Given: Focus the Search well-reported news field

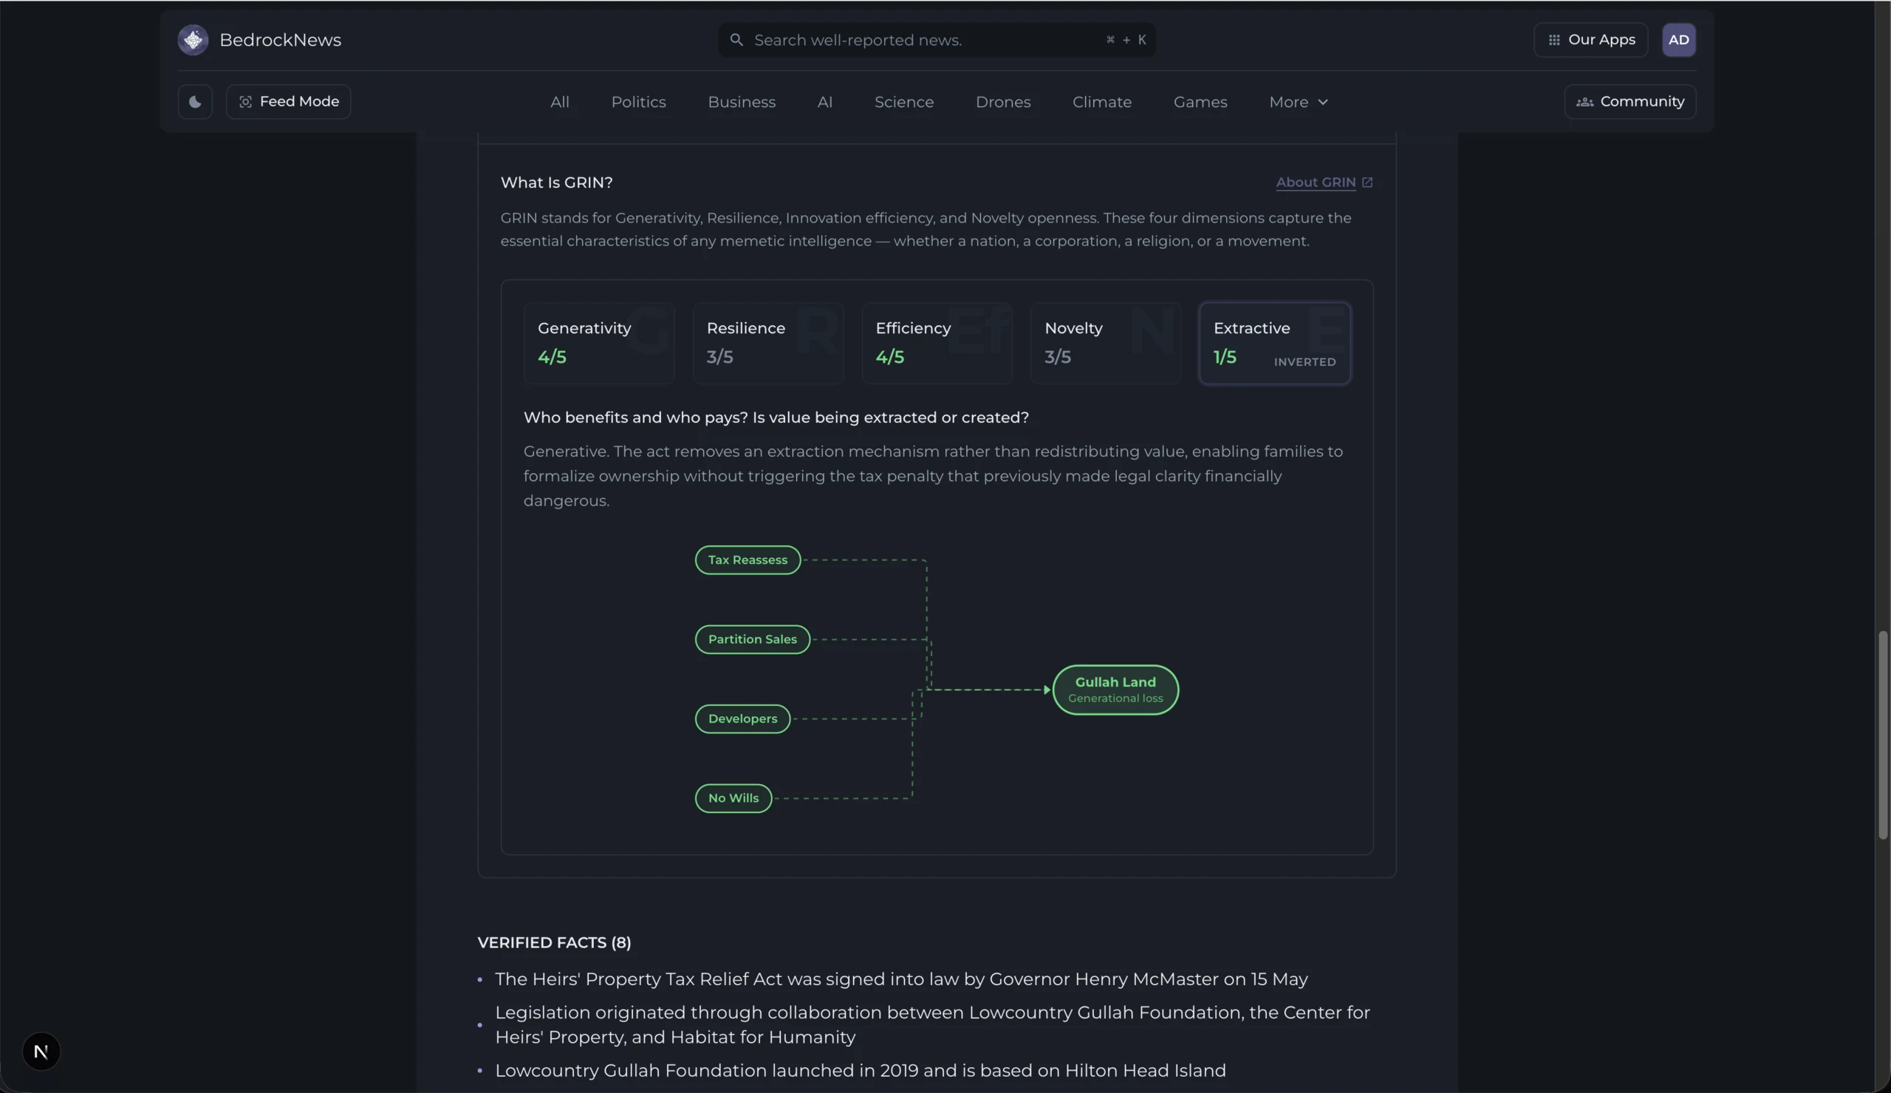Looking at the screenshot, I should click(x=936, y=40).
